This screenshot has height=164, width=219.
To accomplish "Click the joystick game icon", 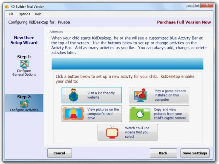I will 140,95.
